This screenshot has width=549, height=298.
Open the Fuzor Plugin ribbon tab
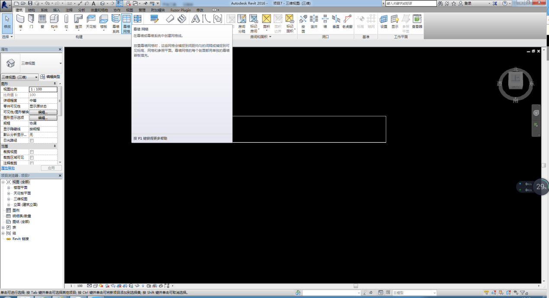(181, 10)
